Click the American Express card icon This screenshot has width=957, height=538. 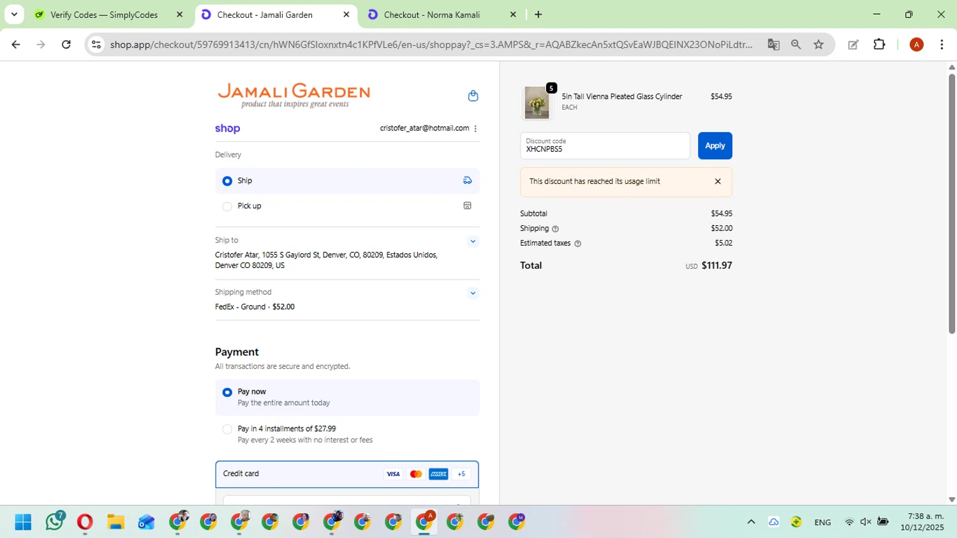point(438,474)
